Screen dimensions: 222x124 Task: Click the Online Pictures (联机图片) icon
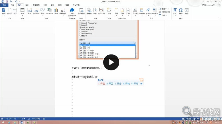click(x=36, y=11)
